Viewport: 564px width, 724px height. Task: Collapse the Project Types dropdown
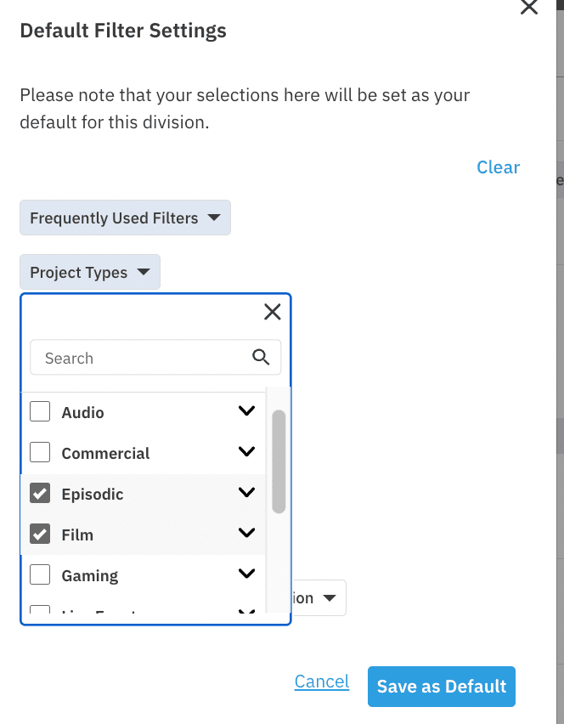pyautogui.click(x=90, y=272)
